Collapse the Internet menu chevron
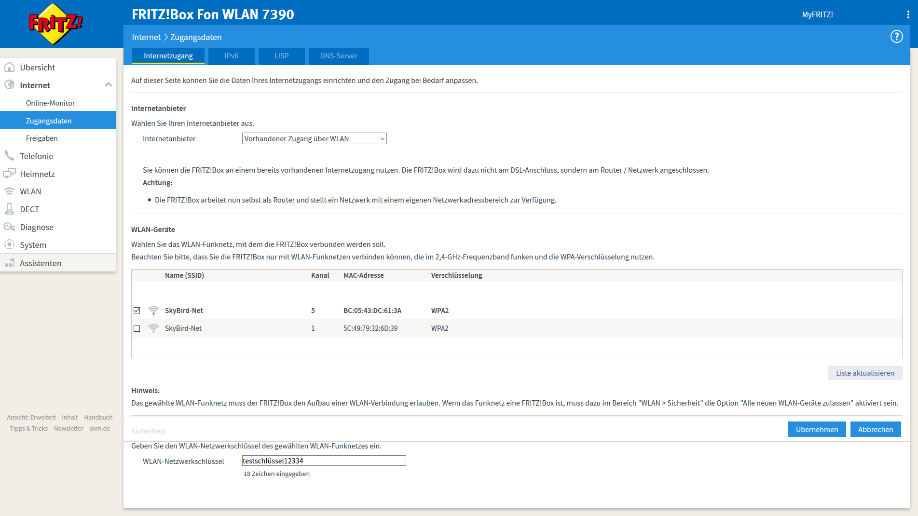 (108, 85)
